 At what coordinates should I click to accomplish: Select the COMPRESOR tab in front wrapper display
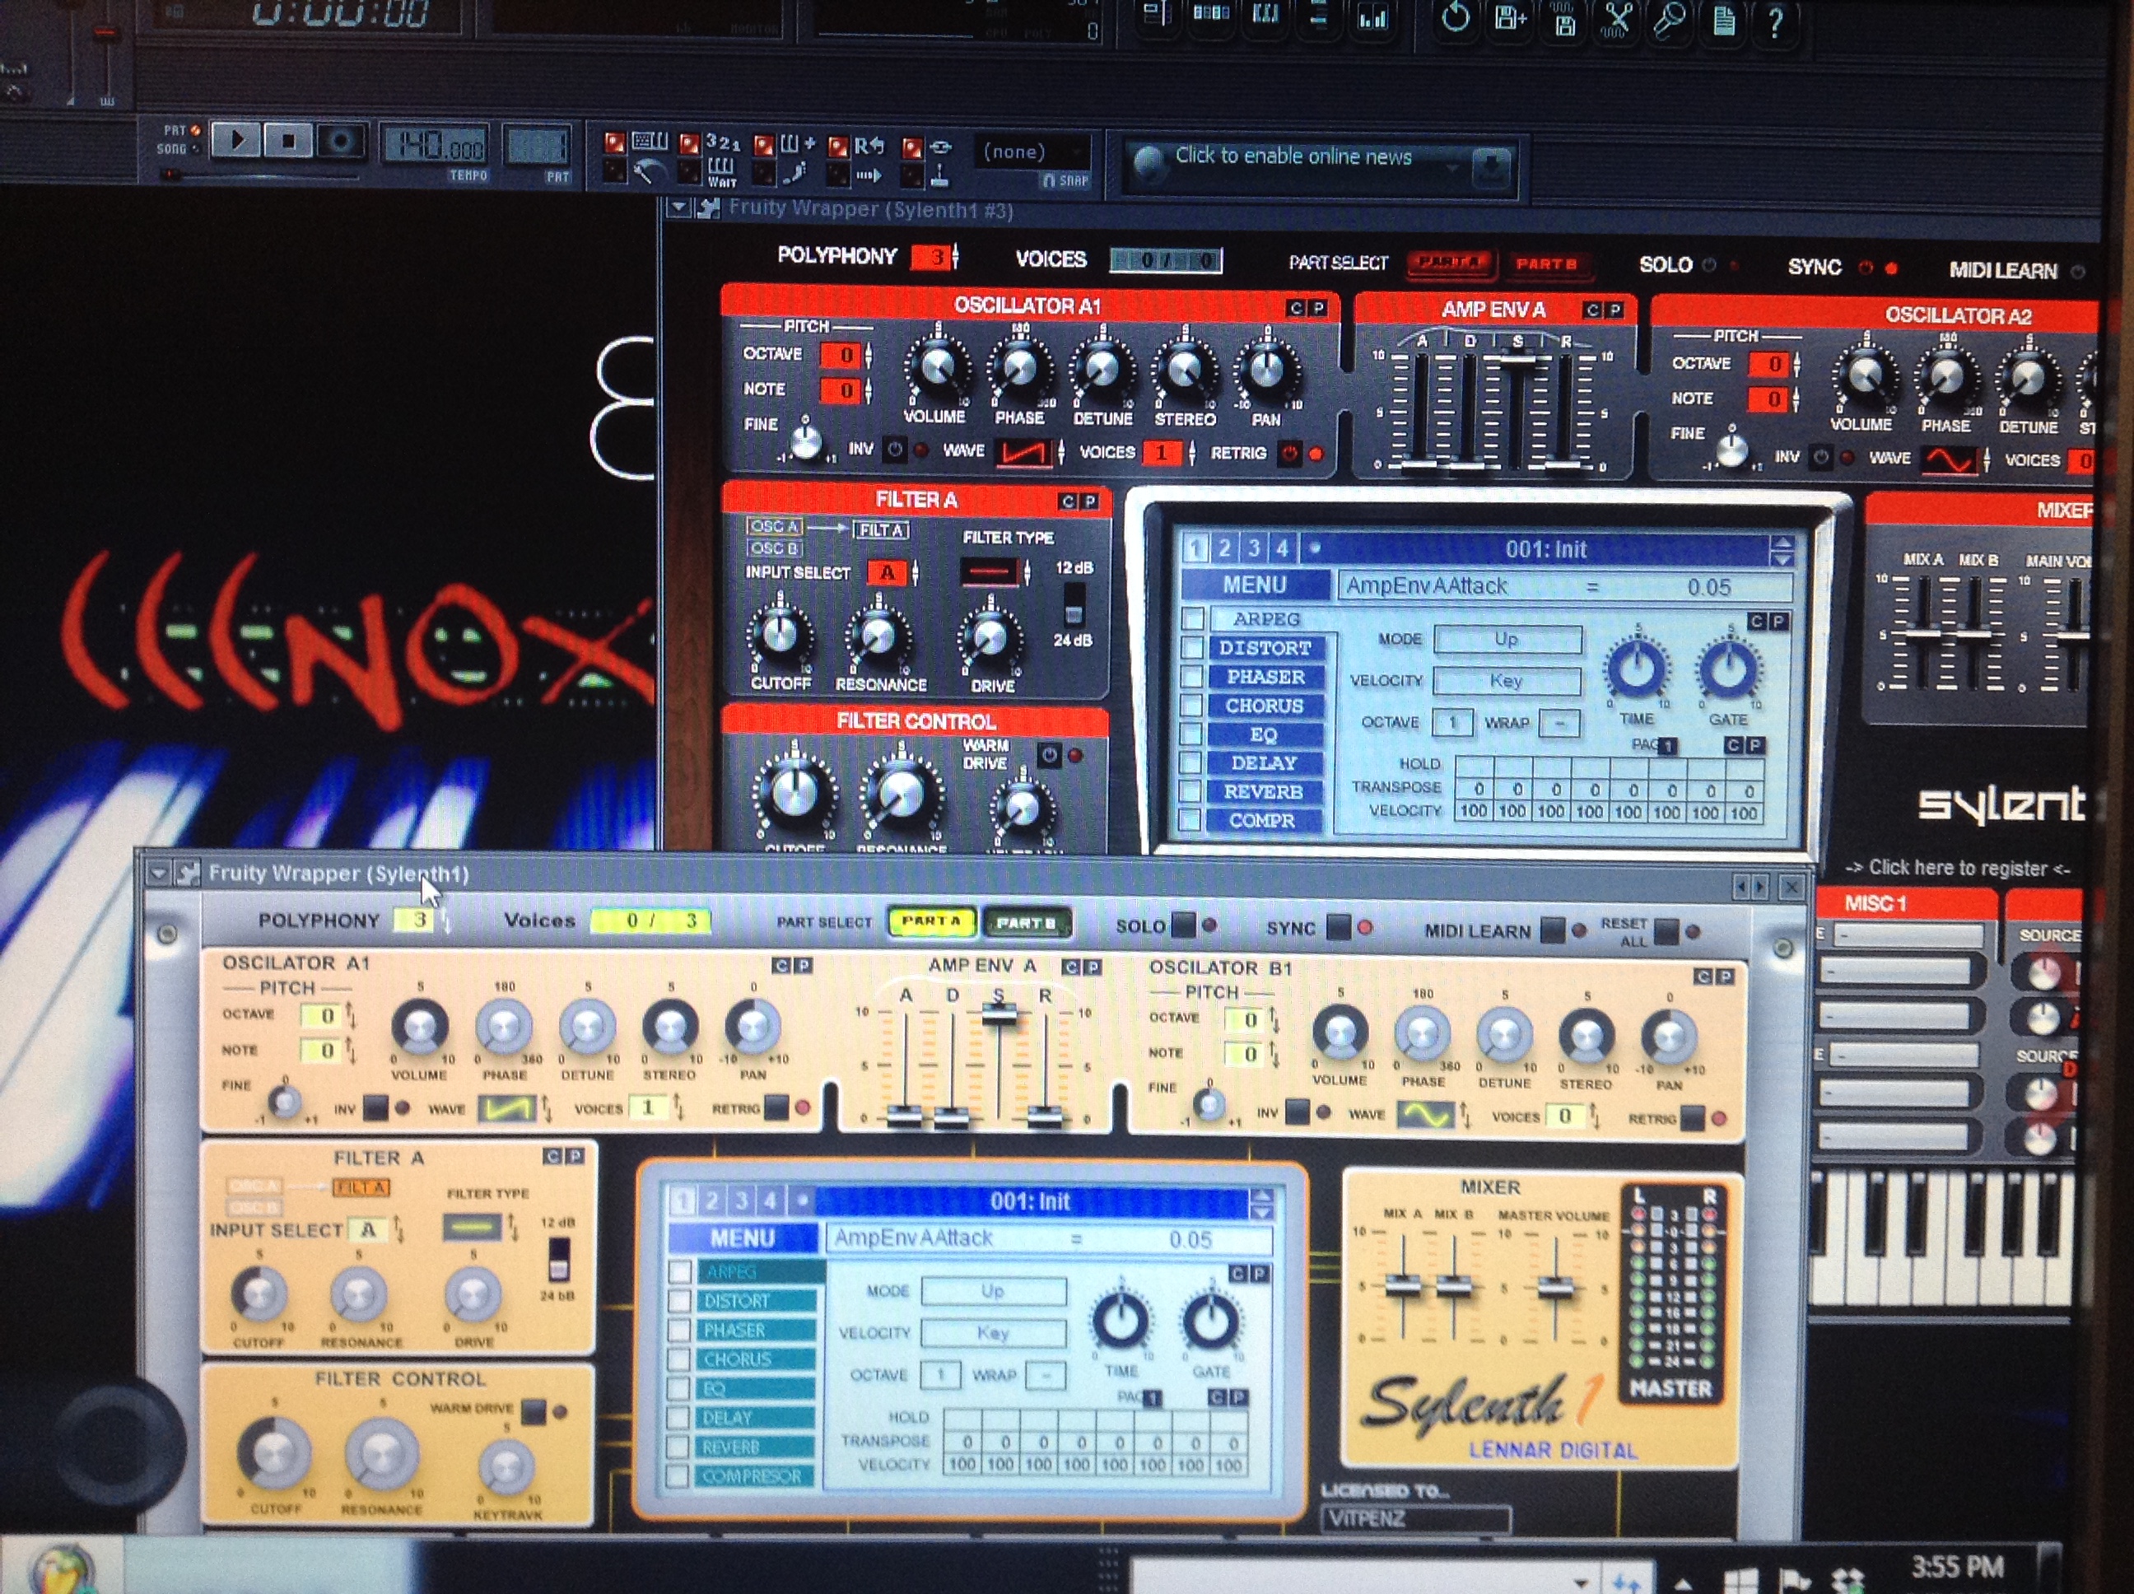pos(756,1476)
